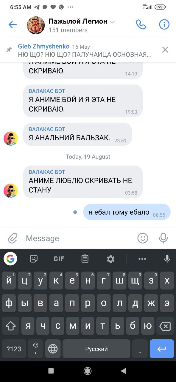The height and width of the screenshot is (382, 176).
Task: Expand chat title dropdown chevron
Action: pyautogui.click(x=112, y=22)
